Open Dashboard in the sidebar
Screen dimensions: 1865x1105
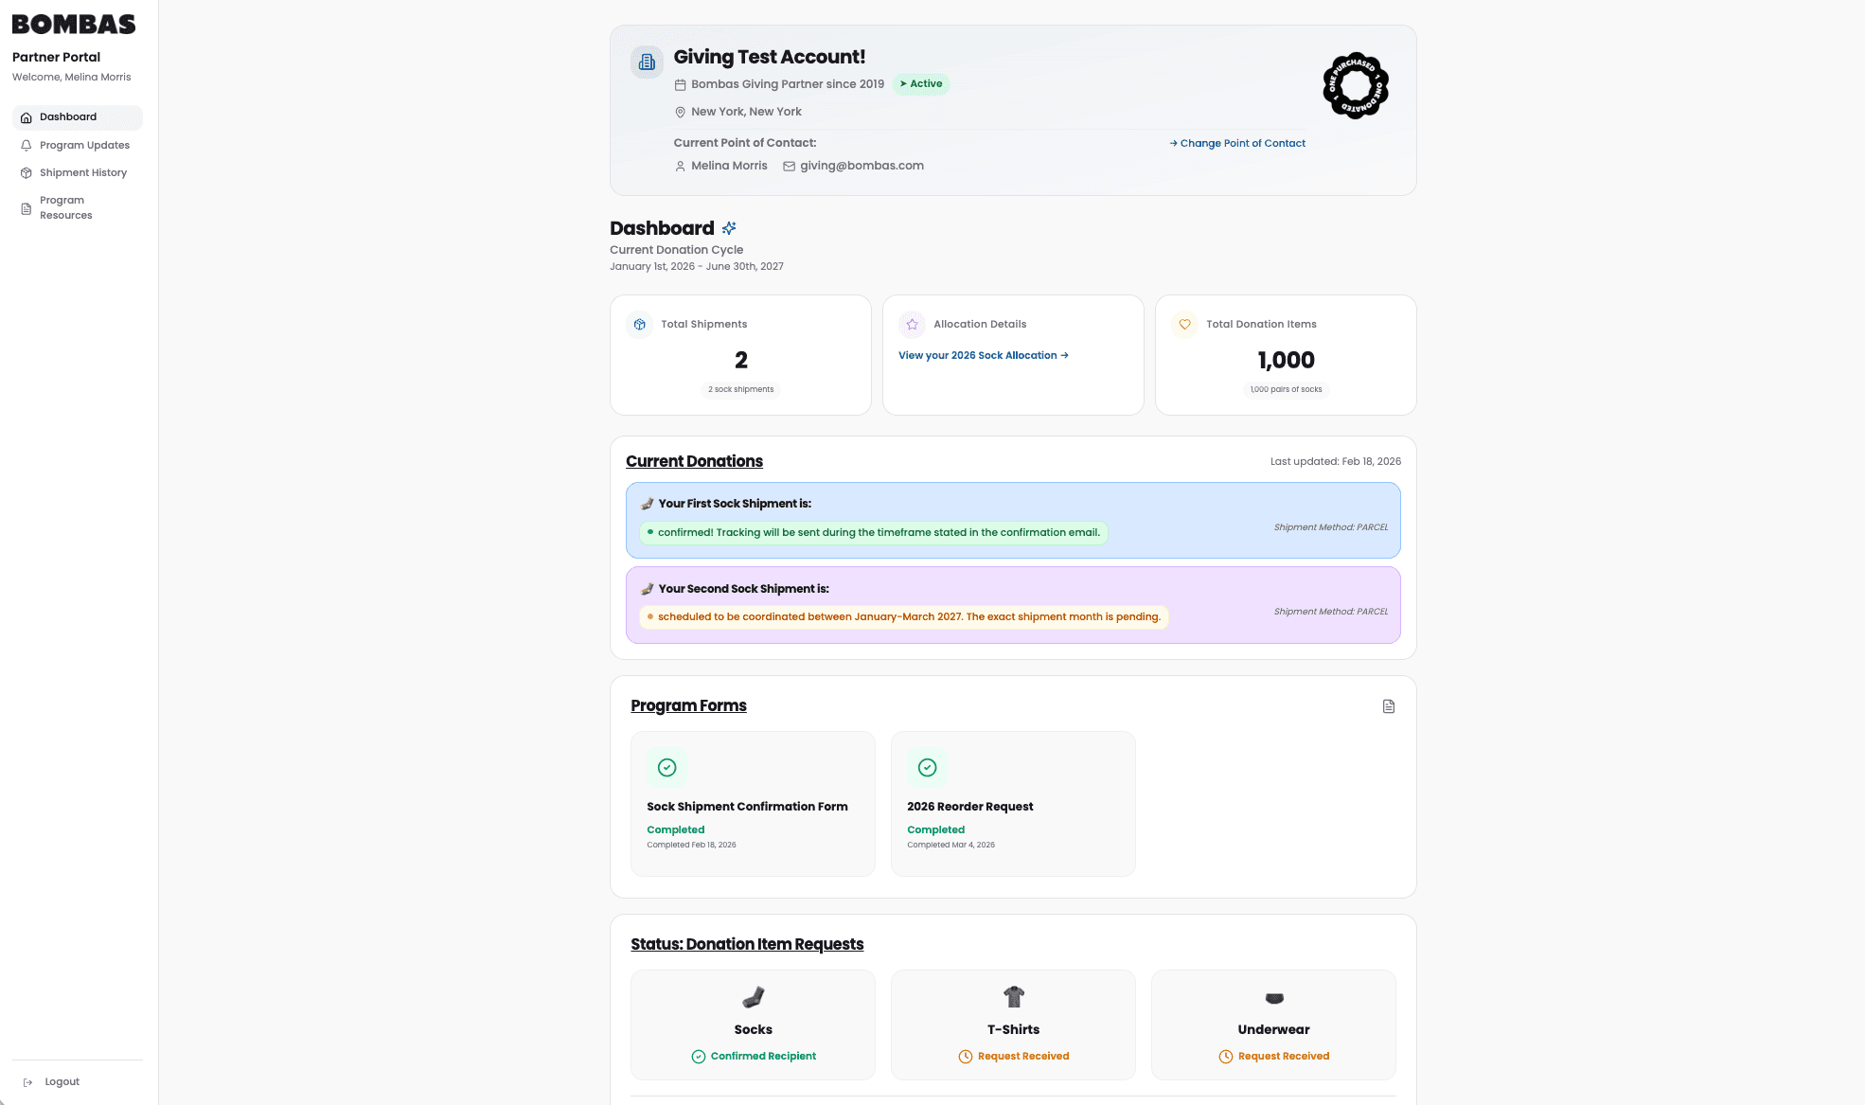point(77,117)
